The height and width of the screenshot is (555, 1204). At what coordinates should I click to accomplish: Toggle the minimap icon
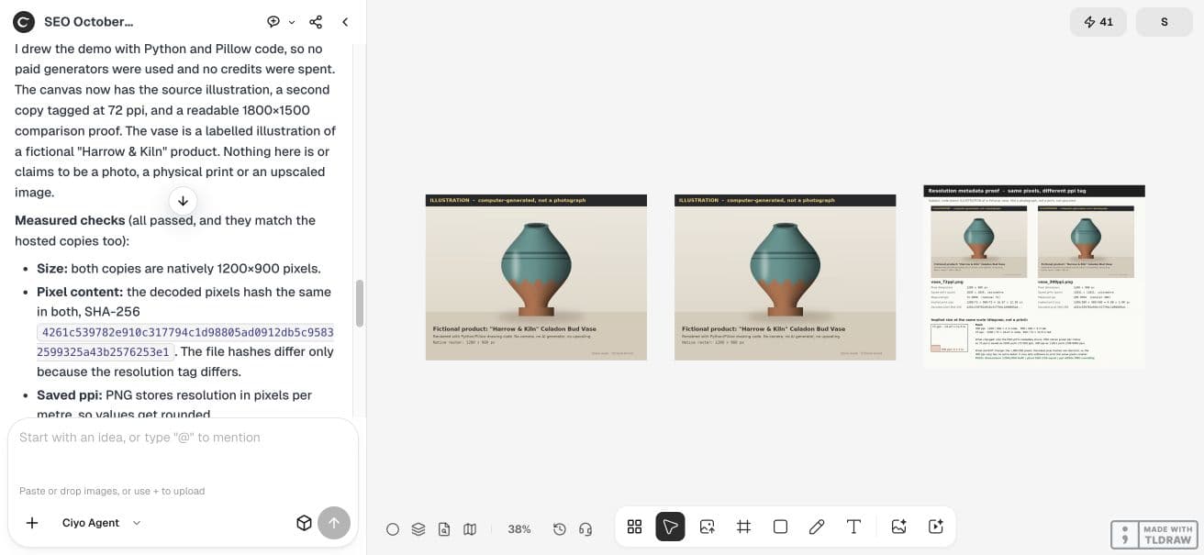point(470,529)
